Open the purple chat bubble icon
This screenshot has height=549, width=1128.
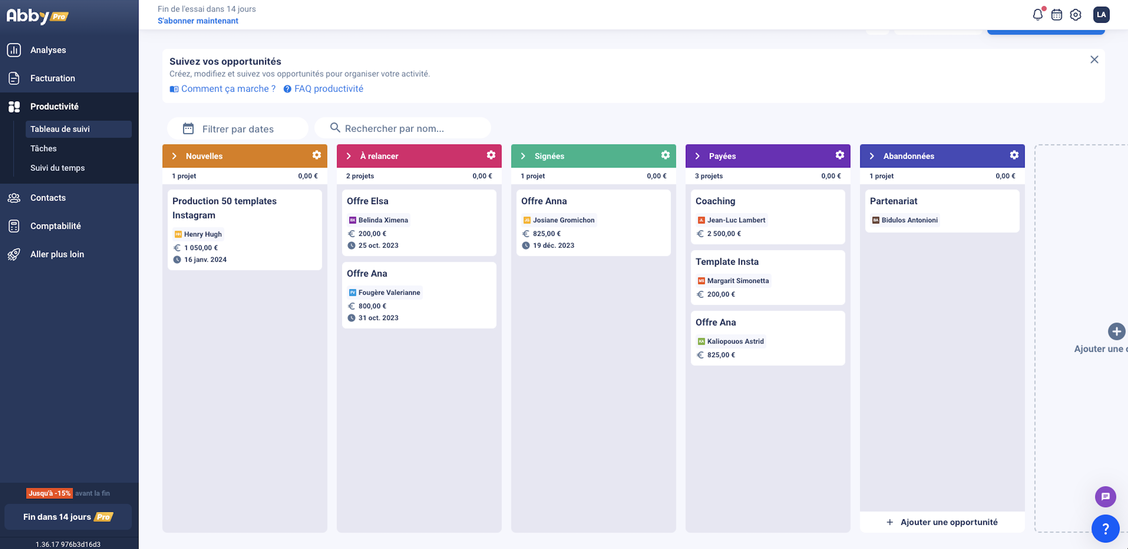tap(1105, 497)
